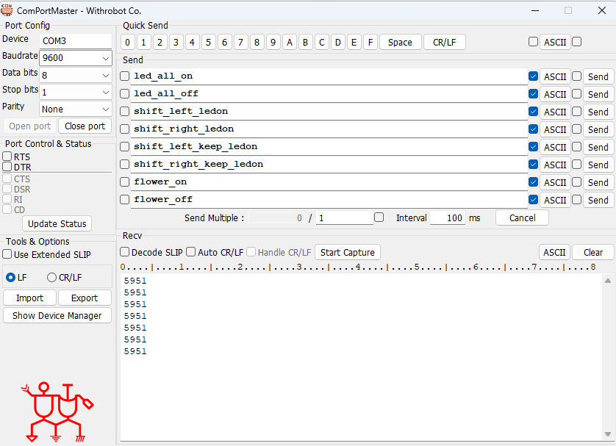Screen dimensions: 616x446
Task: Open the Data bits dropdown
Action: pos(76,75)
